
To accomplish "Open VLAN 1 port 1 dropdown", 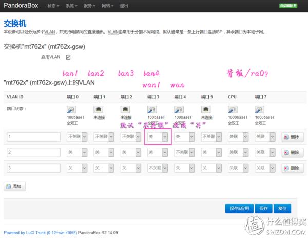I will 104,137.
